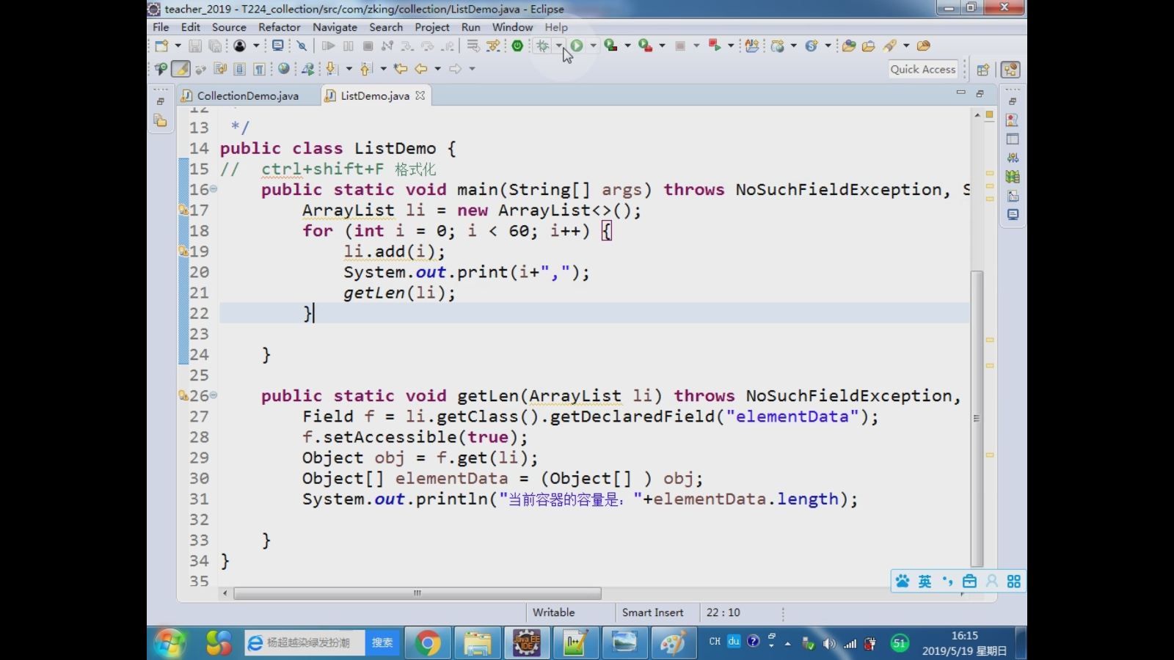Image resolution: width=1174 pixels, height=660 pixels.
Task: Click the taskbar volume speaker icon
Action: [829, 644]
